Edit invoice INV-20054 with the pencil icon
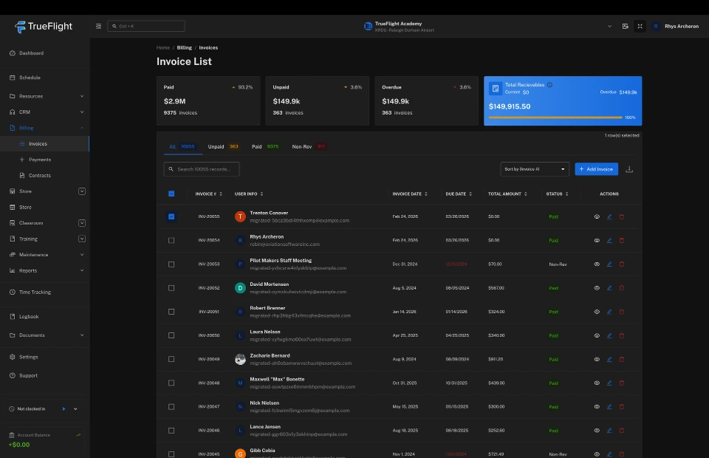Screen dimensions: 709x458 click(x=609, y=240)
